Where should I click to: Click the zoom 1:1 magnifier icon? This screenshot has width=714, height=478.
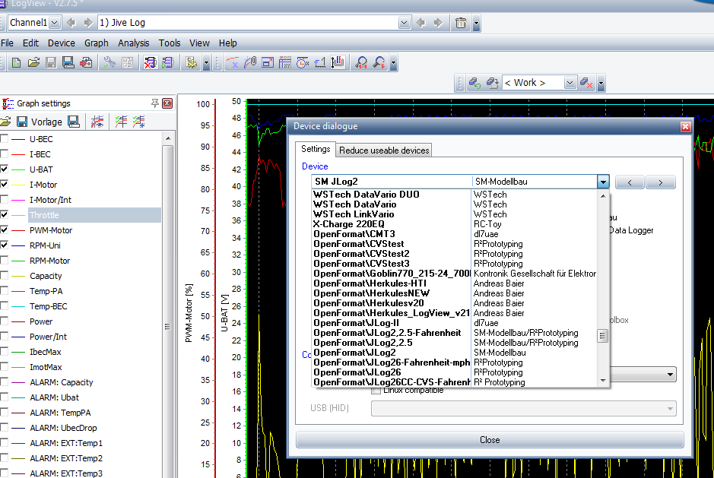coord(361,63)
